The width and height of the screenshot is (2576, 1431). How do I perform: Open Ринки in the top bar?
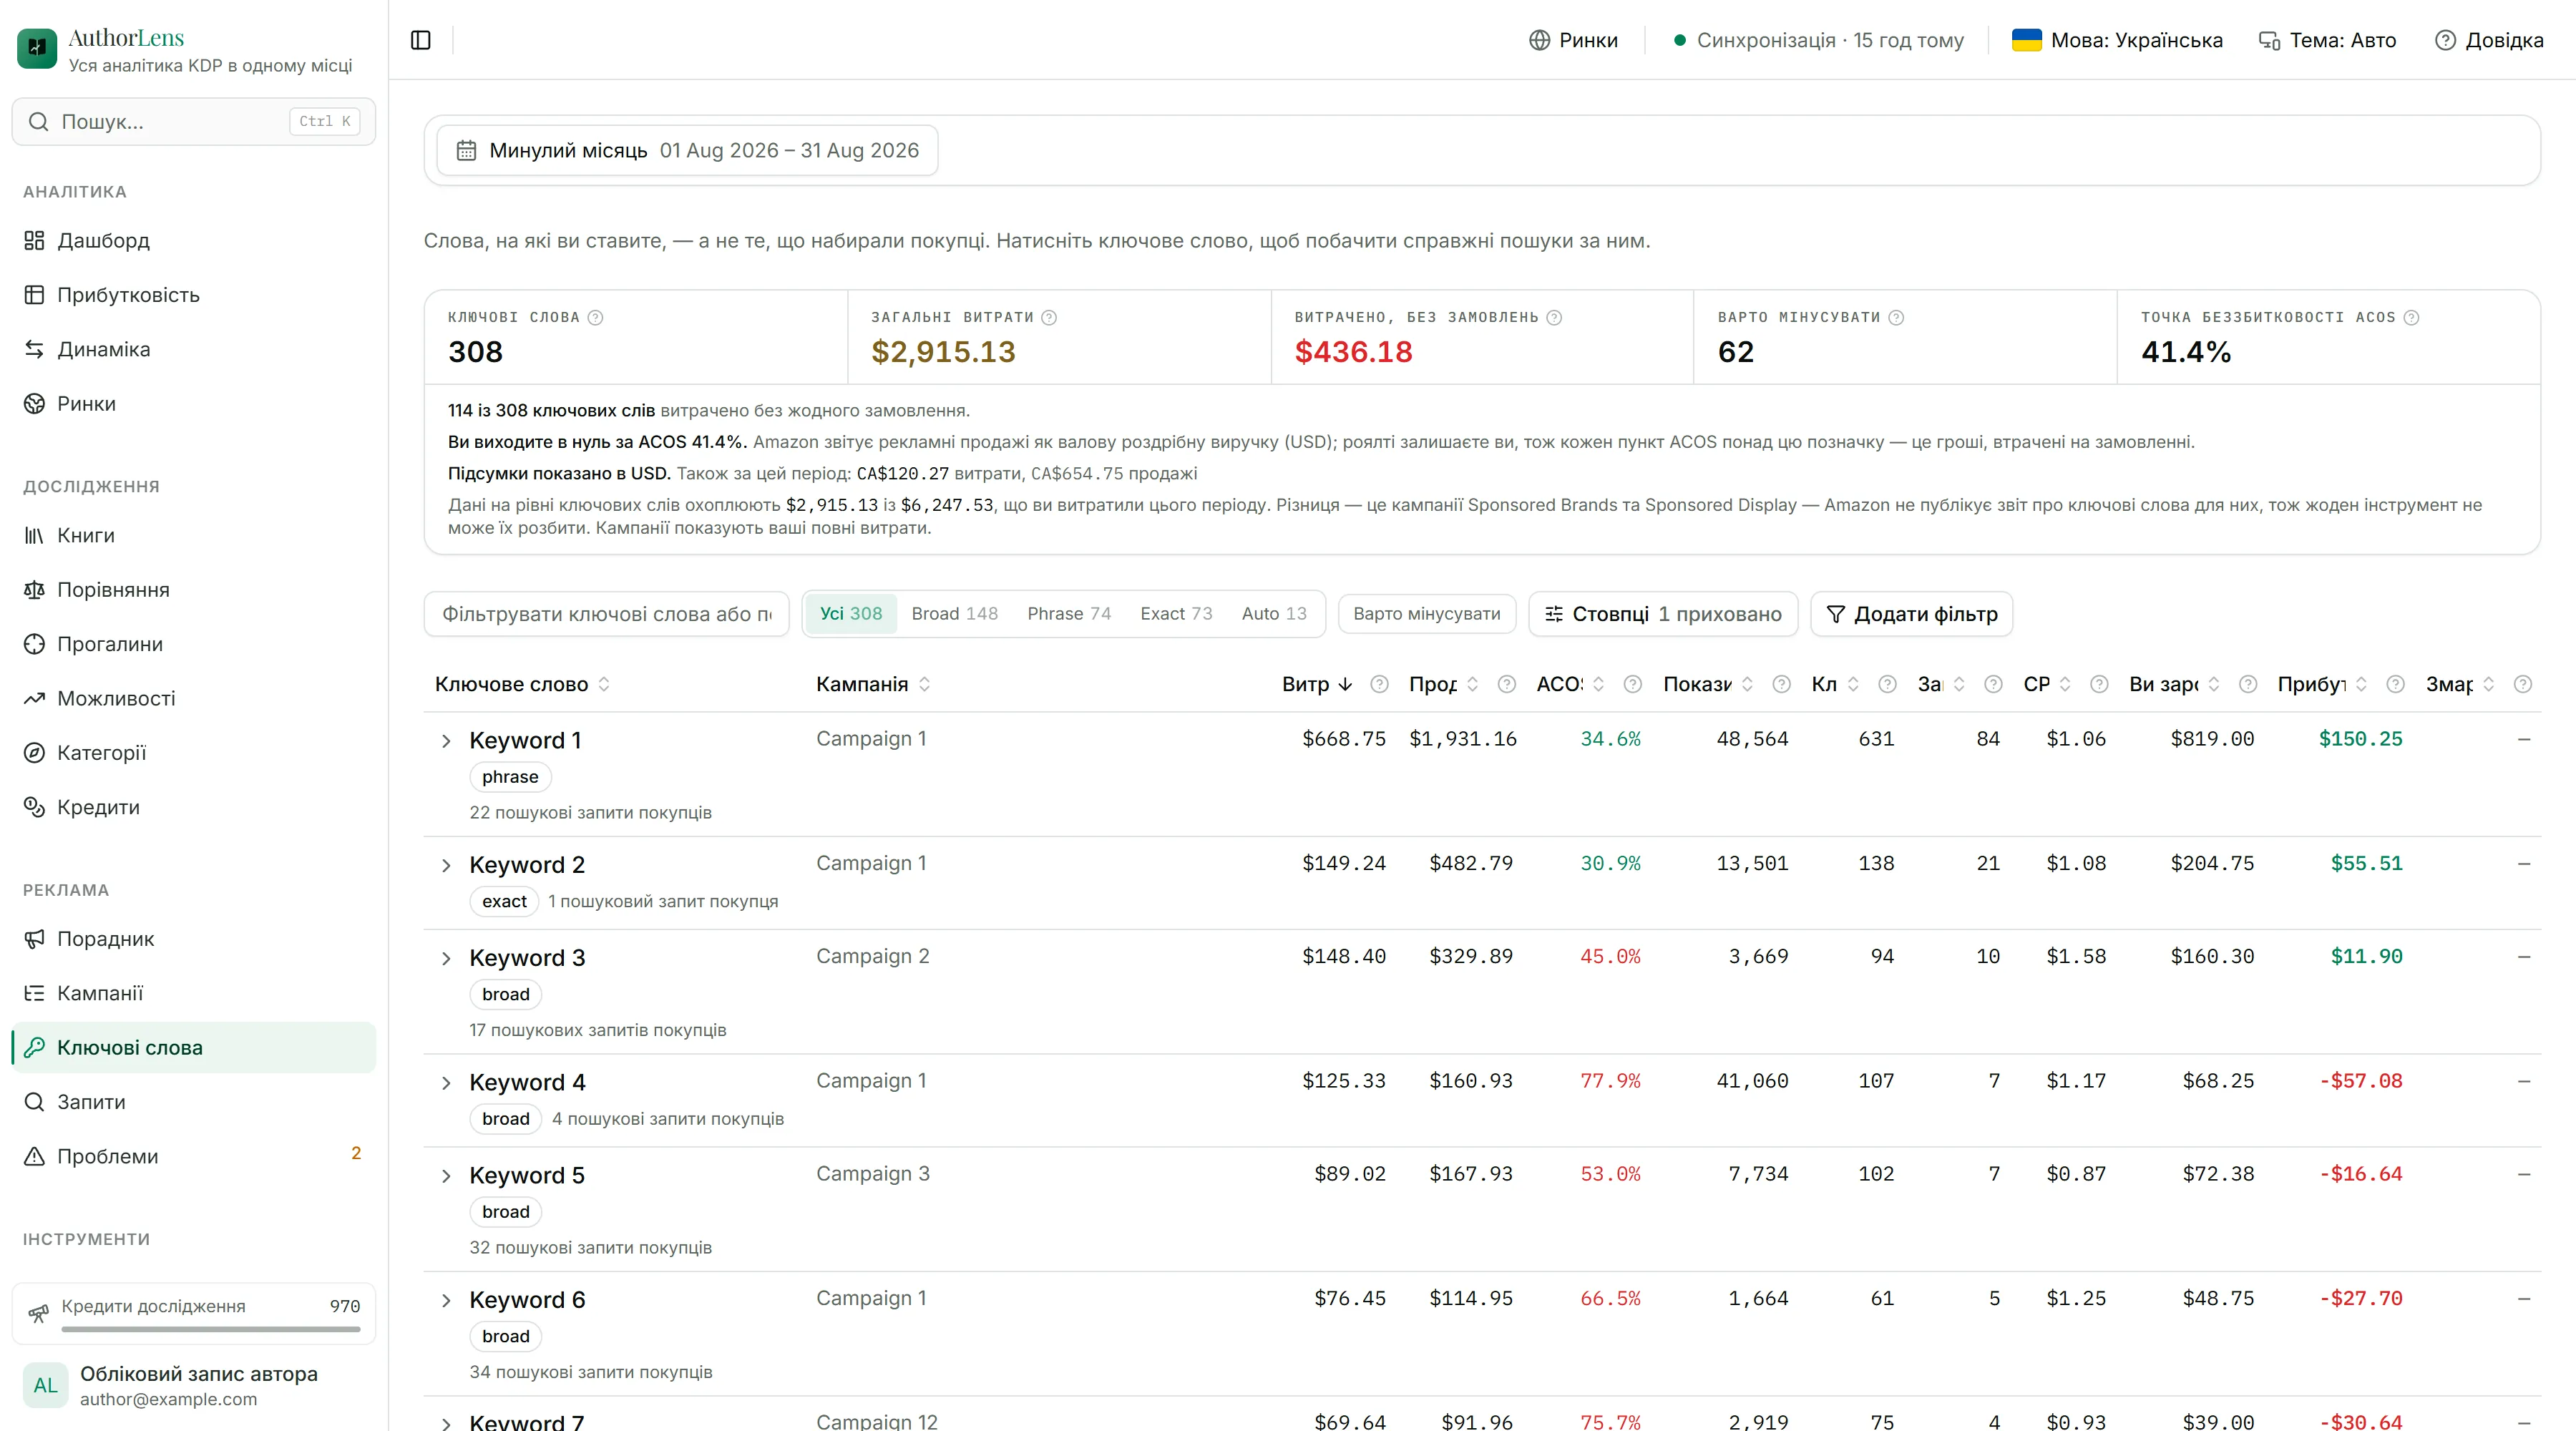[x=1573, y=40]
